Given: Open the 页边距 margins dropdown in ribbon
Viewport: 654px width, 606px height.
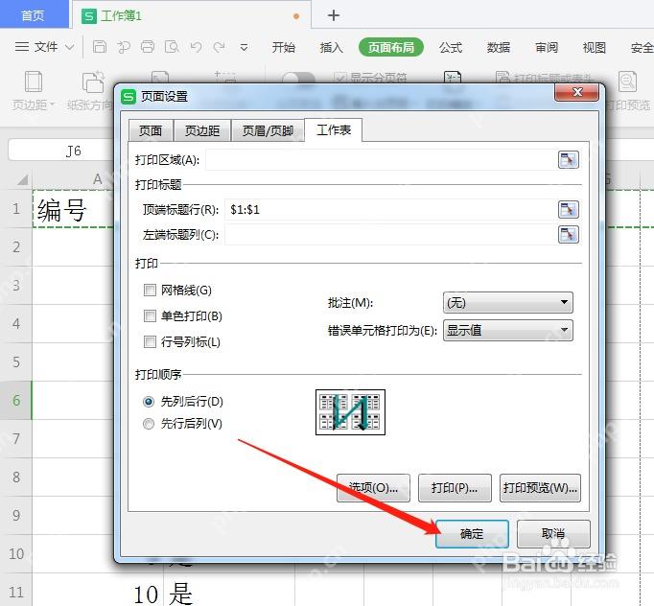Looking at the screenshot, I should [x=34, y=105].
